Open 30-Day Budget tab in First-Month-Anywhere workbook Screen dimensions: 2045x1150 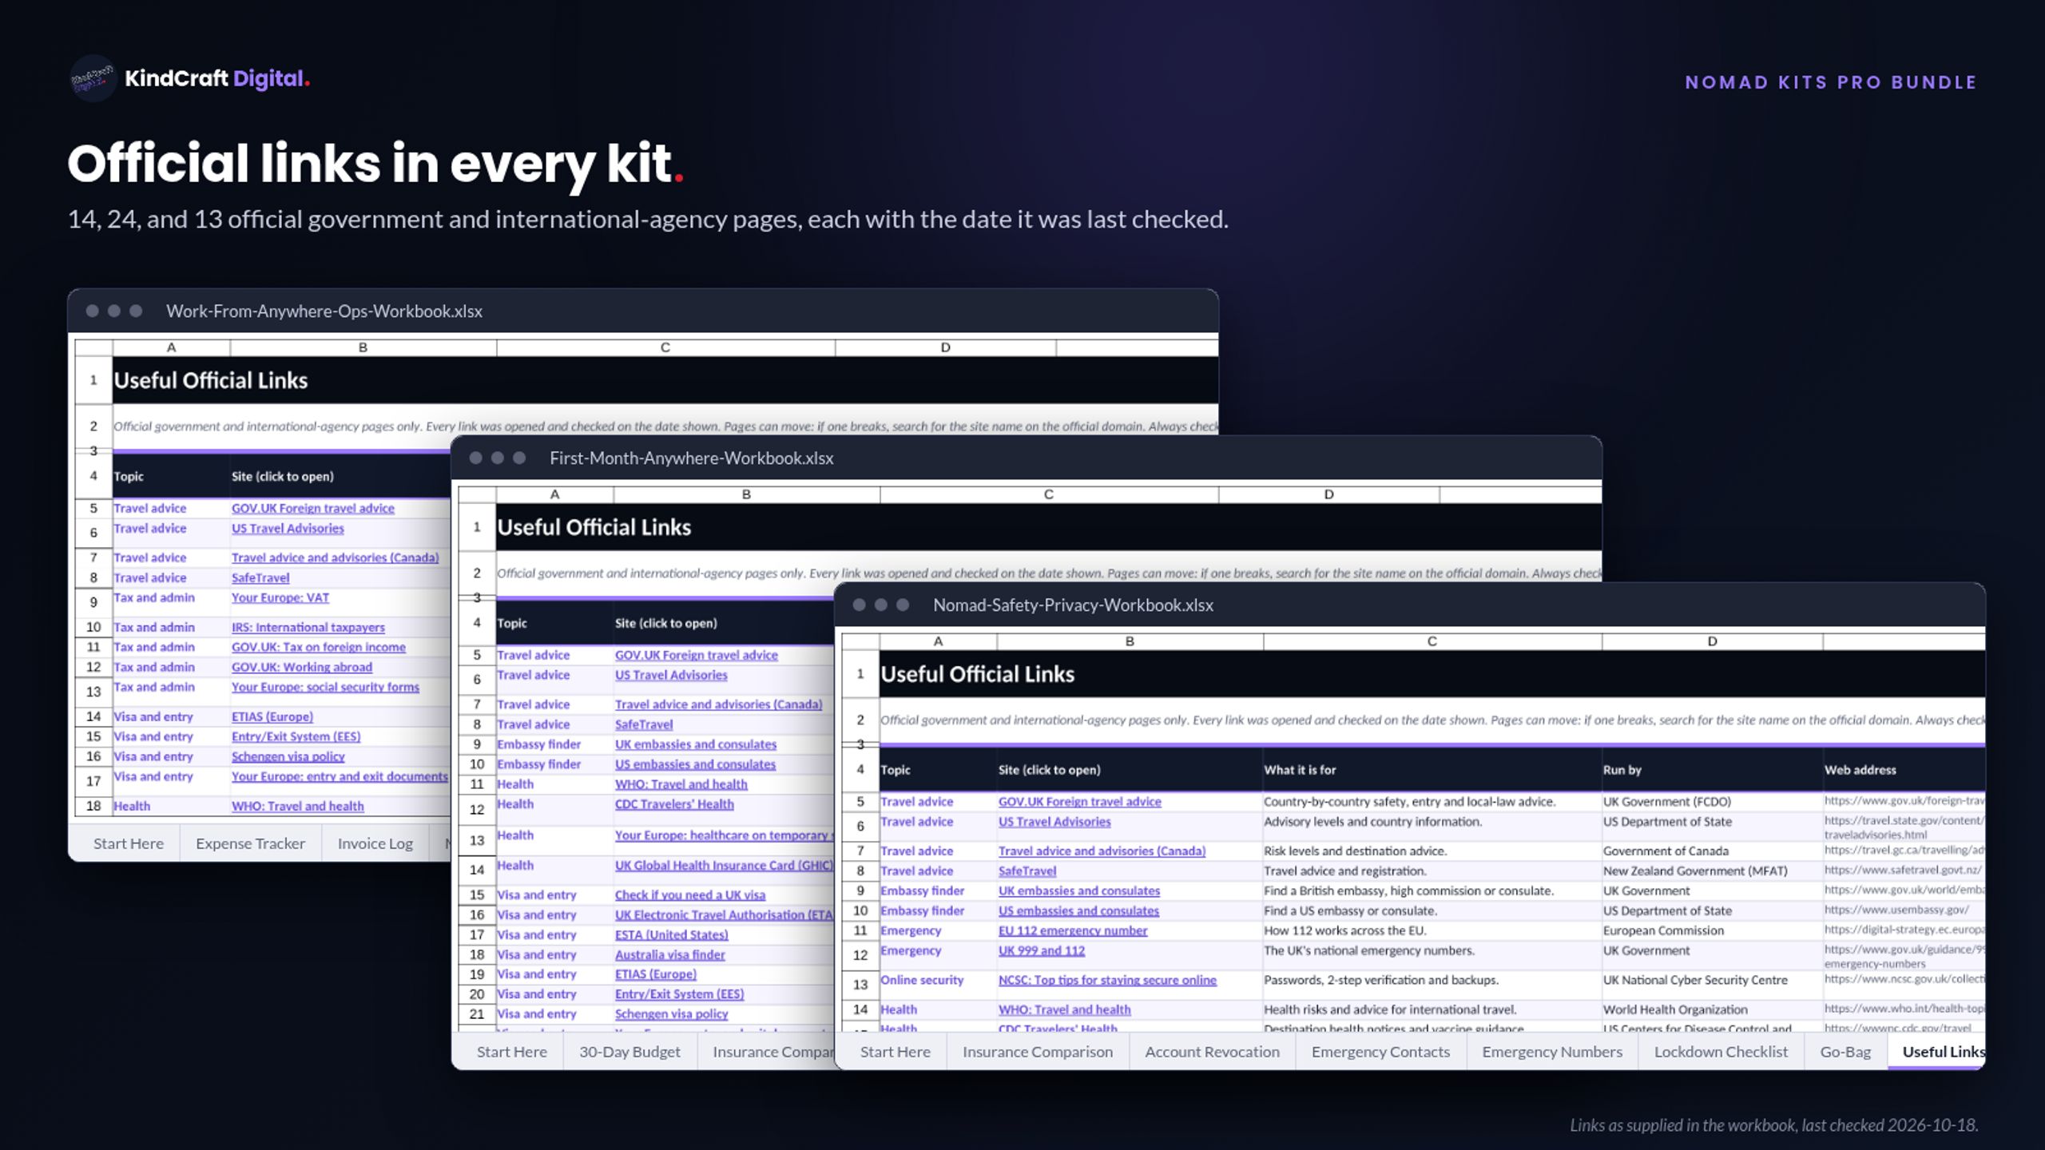[629, 1052]
